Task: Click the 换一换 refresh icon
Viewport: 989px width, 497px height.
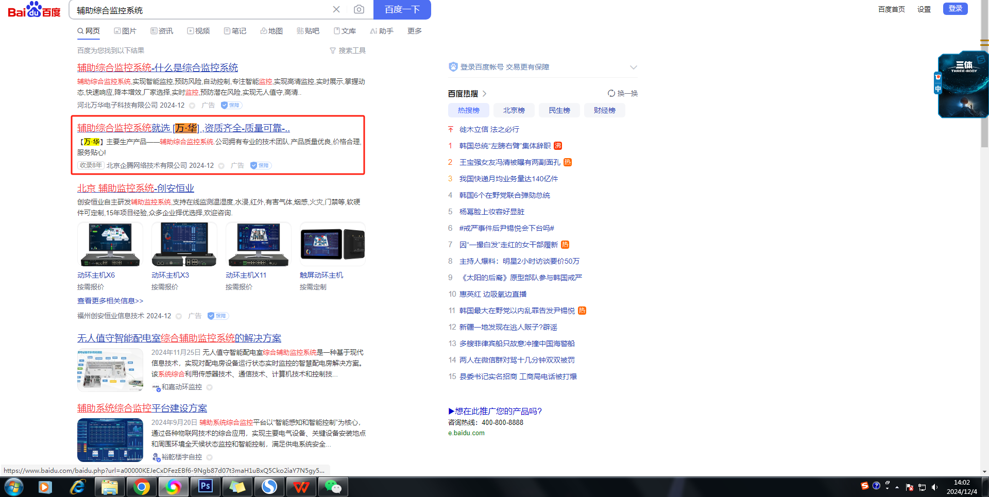Action: (x=611, y=93)
